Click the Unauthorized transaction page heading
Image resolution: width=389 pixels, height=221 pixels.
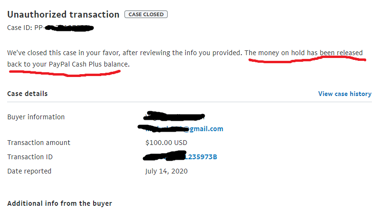tap(63, 14)
